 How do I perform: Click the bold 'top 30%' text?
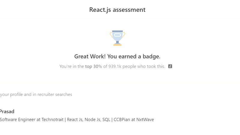[x=94, y=66]
